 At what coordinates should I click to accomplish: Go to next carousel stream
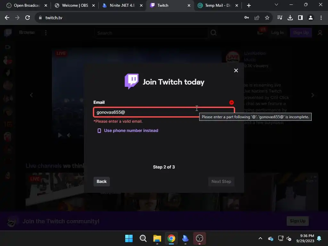tap(313, 95)
